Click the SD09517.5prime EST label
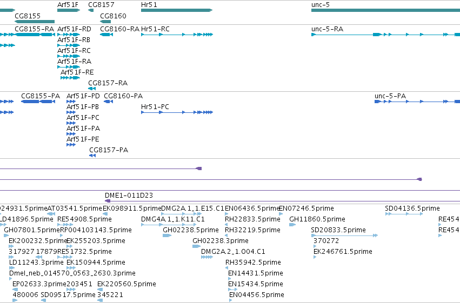The image size is (460, 303). point(68,295)
